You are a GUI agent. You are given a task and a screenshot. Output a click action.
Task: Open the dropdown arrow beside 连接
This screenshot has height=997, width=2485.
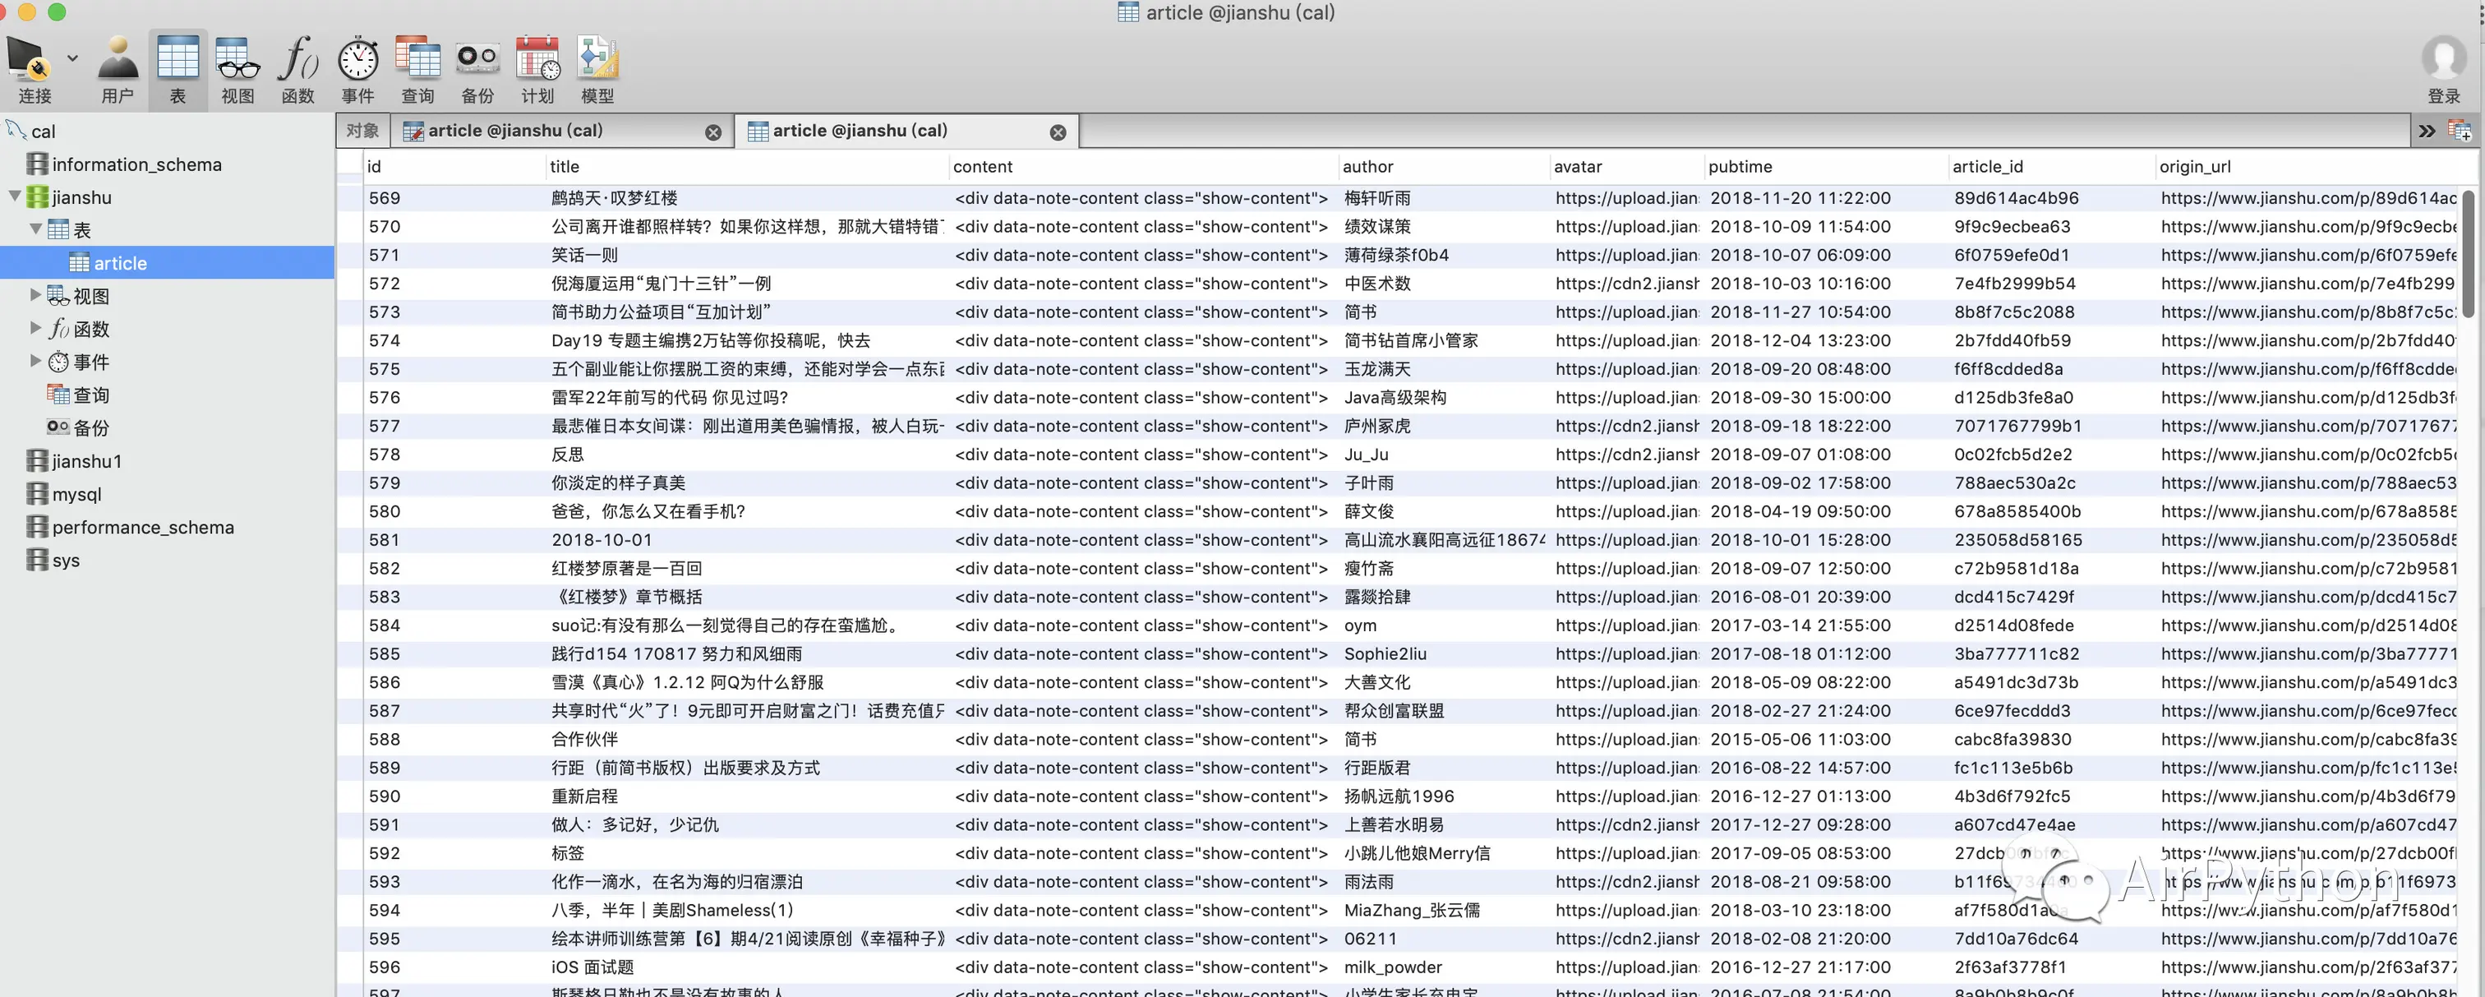72,59
